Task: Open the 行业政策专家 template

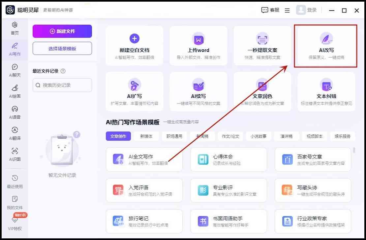Action: 313,221
